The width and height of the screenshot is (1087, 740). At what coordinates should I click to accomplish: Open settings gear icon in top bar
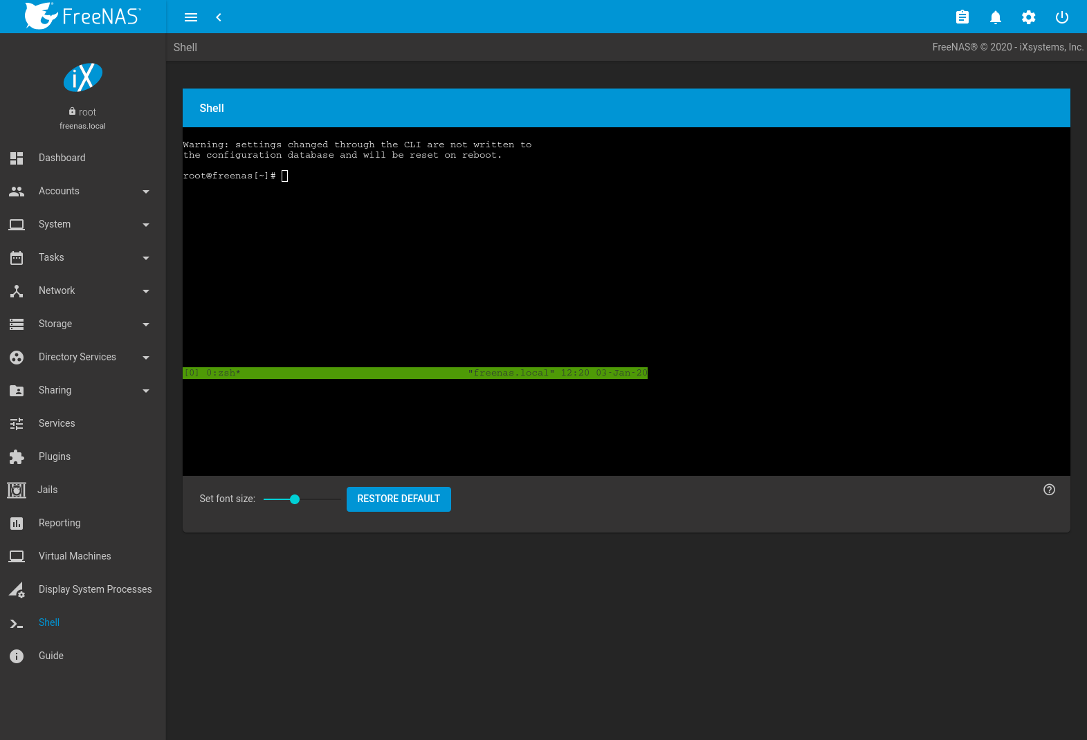click(1029, 17)
